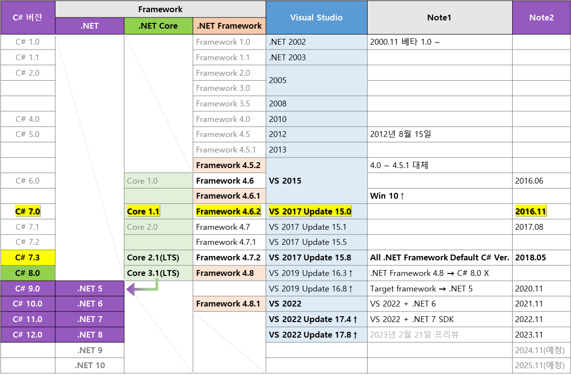Select the '2024.11(예정)' date cell
571x375 pixels.
pyautogui.click(x=541, y=350)
